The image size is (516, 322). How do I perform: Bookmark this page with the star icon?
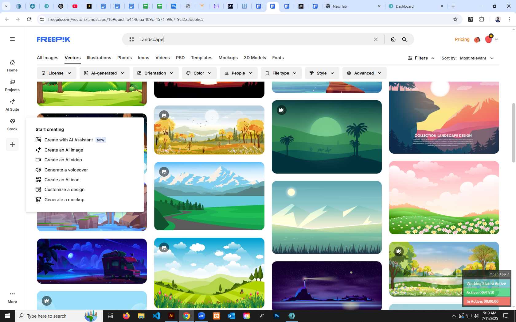pyautogui.click(x=455, y=19)
